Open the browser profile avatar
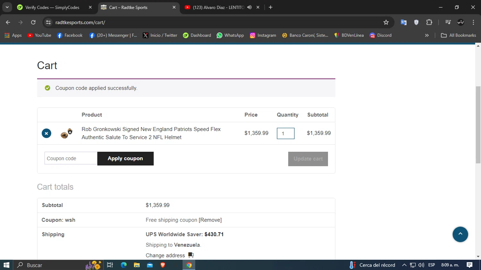Screen dimensions: 481x270 [x=461, y=22]
